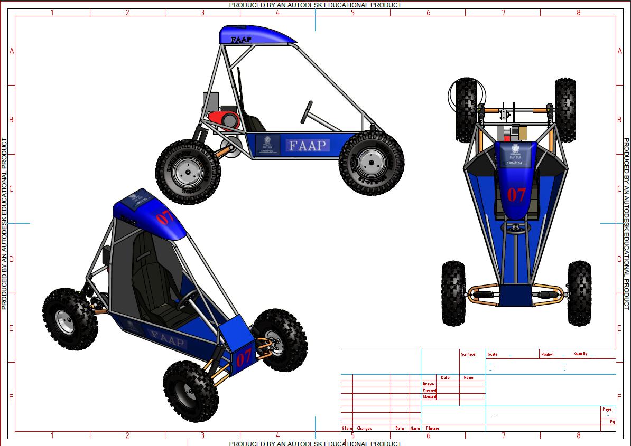Viewport: 631px width, 446px height.
Task: Click the front wheel of the side view
Action: click(372, 163)
